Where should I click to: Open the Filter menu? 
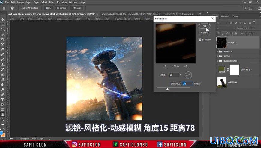pos(52,2)
